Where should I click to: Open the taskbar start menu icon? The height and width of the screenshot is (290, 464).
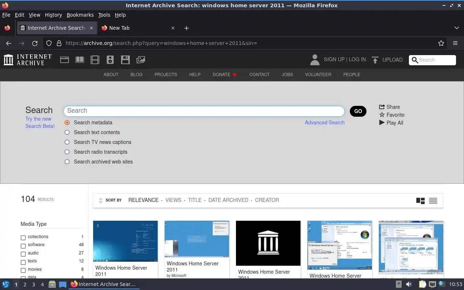(x=6, y=284)
